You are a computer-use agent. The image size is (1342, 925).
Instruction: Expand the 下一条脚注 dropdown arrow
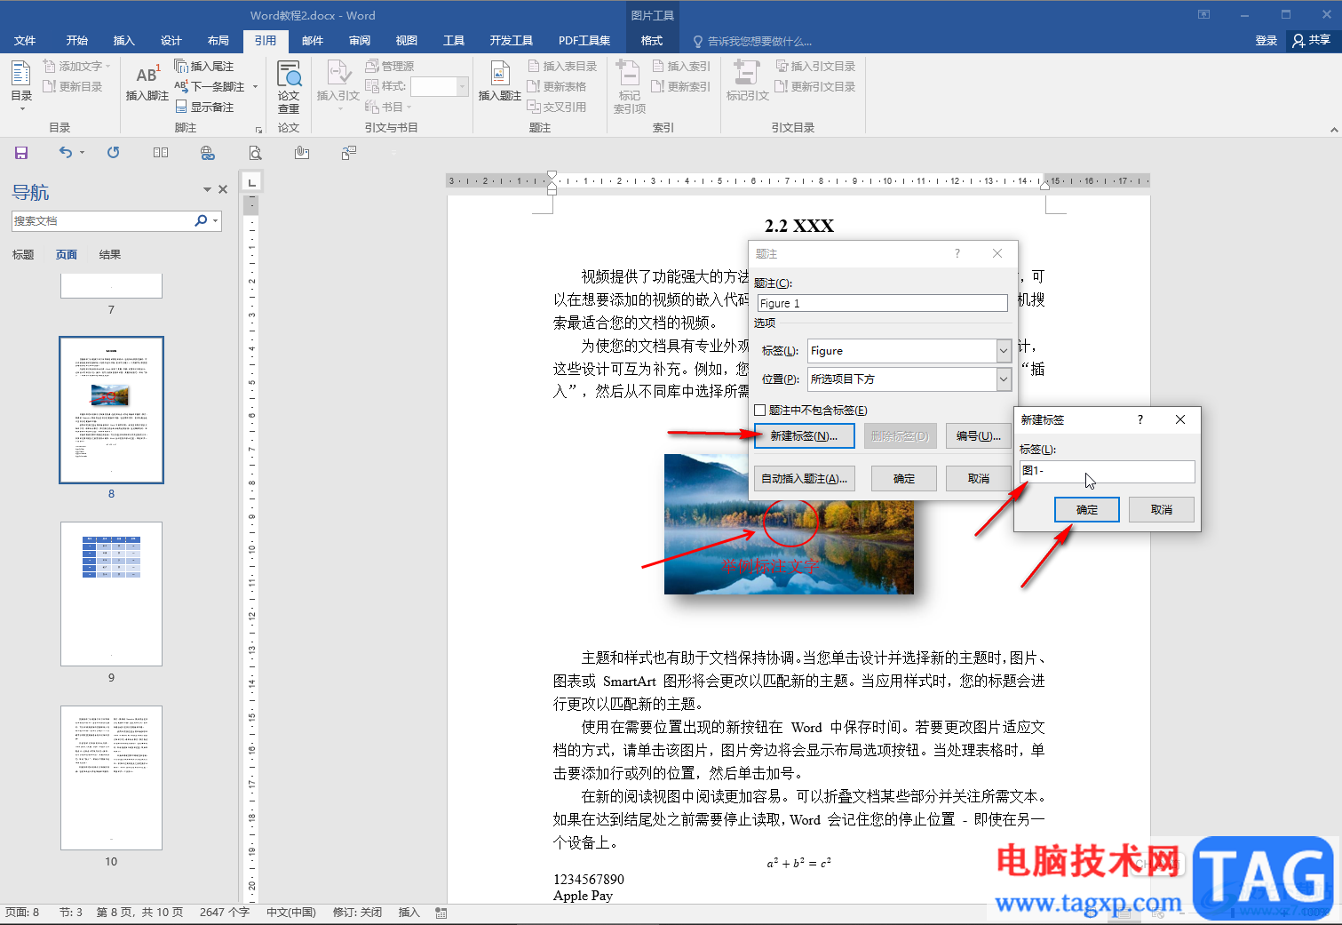tap(255, 86)
